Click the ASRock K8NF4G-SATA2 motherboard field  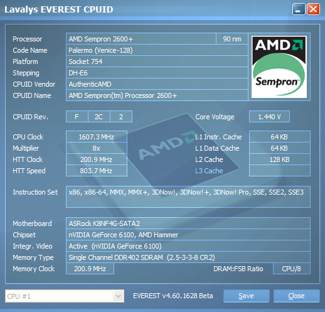[x=188, y=223]
